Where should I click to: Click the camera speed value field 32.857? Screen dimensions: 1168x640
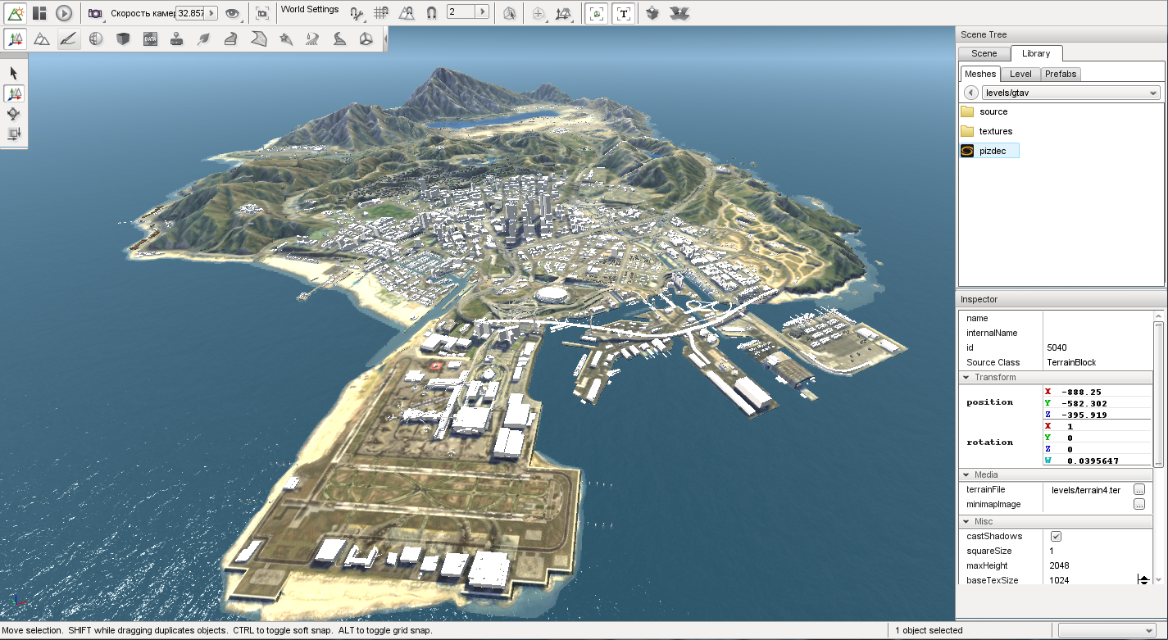click(190, 13)
